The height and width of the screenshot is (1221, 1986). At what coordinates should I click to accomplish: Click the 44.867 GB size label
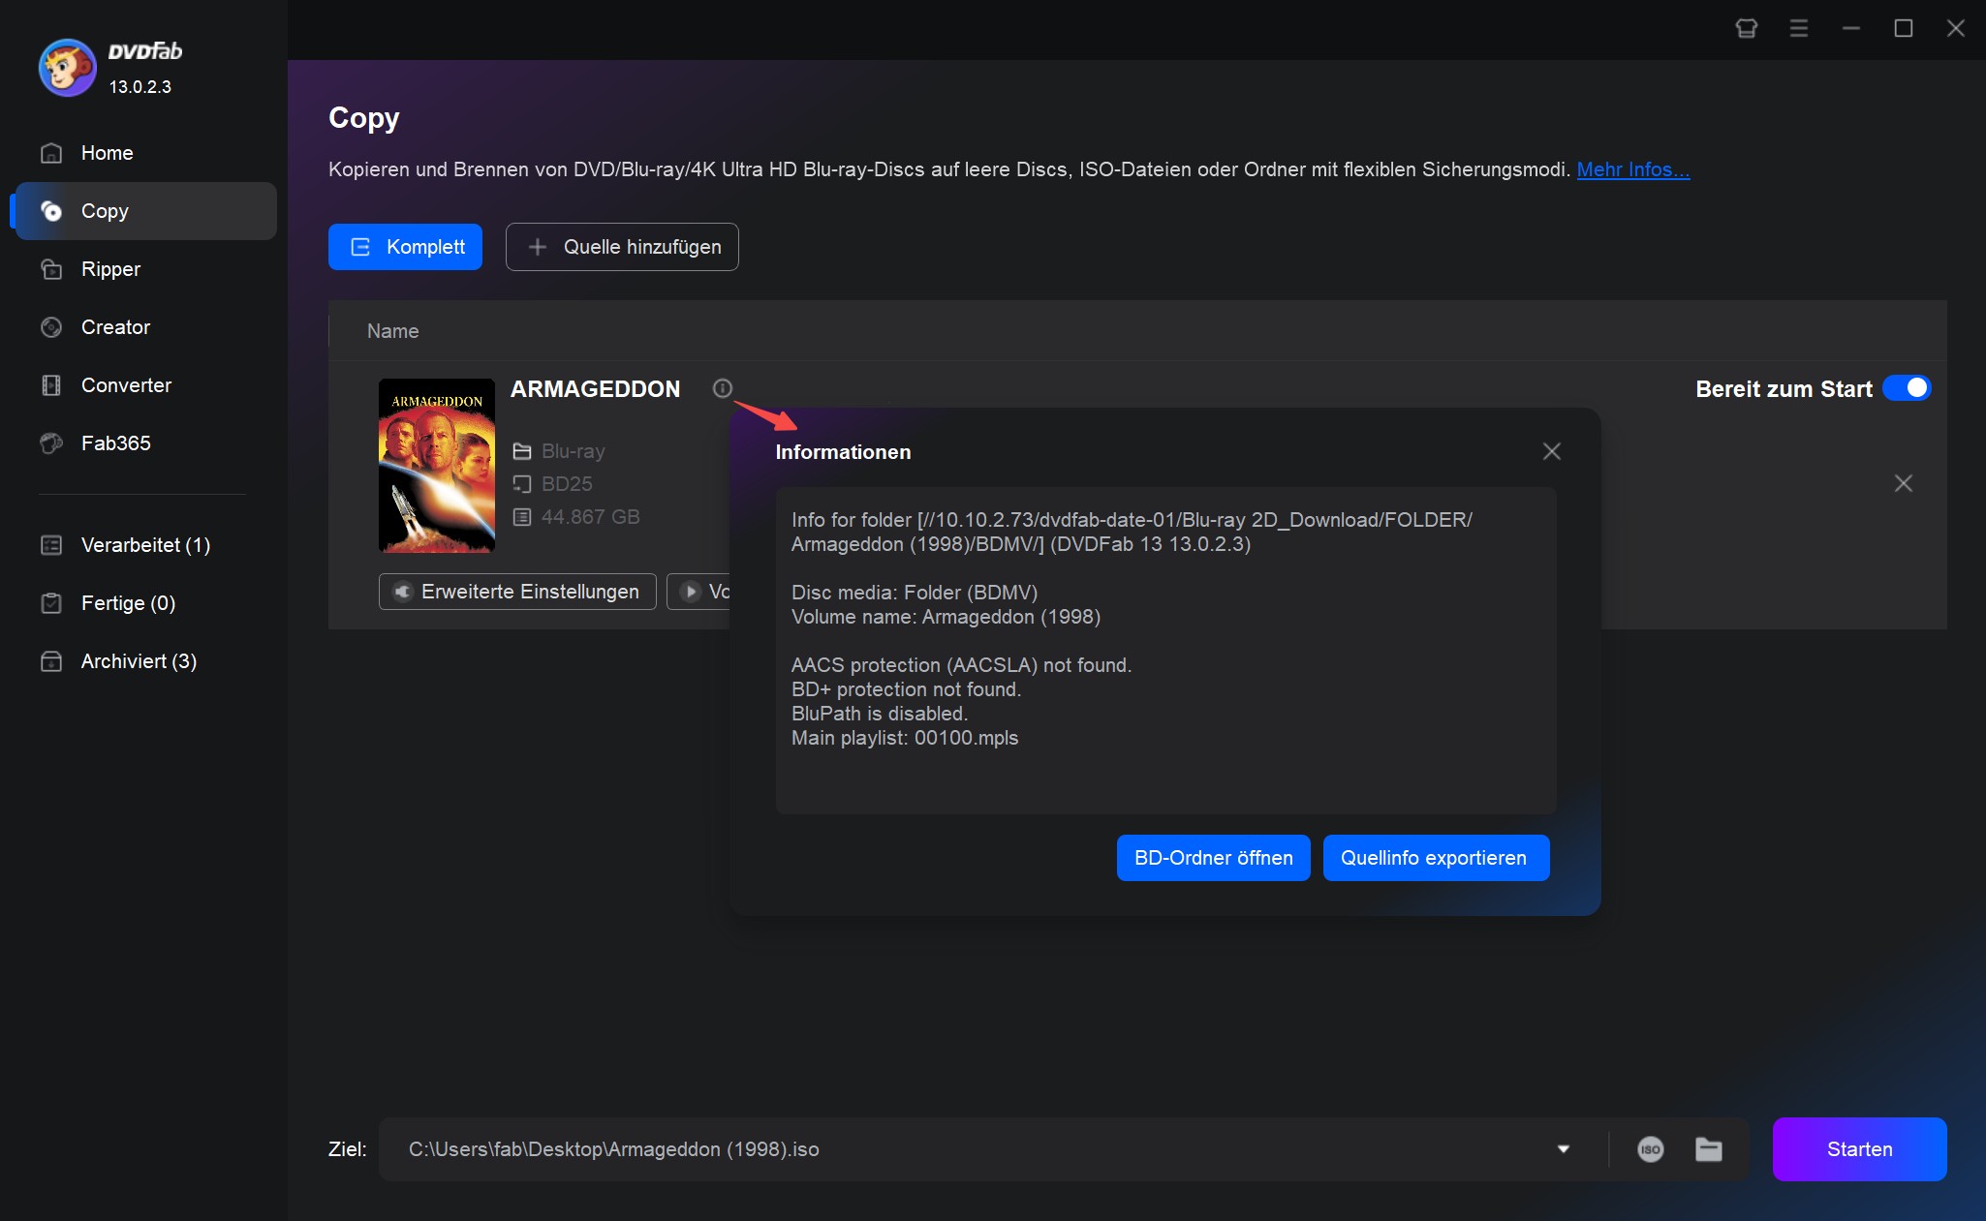590,517
